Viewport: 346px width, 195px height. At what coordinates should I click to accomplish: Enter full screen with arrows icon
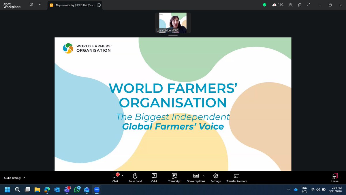point(309,5)
